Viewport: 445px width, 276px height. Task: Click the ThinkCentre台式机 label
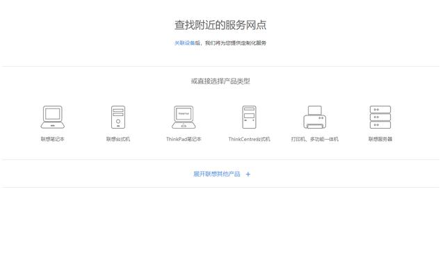tap(249, 139)
